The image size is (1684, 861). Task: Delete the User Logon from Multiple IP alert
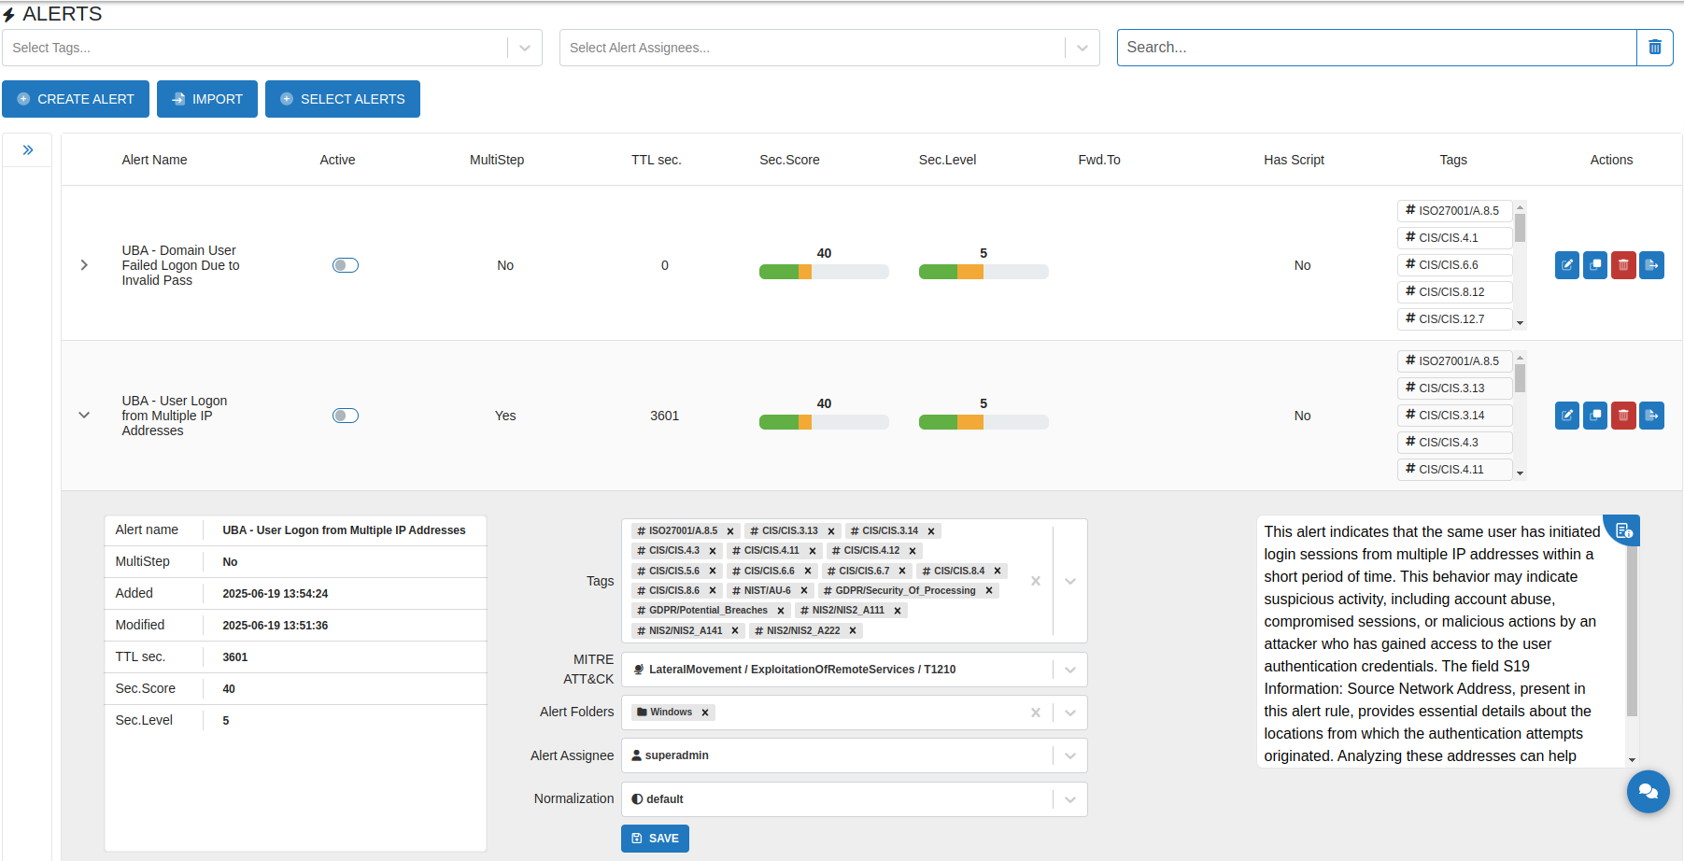[1623, 416]
